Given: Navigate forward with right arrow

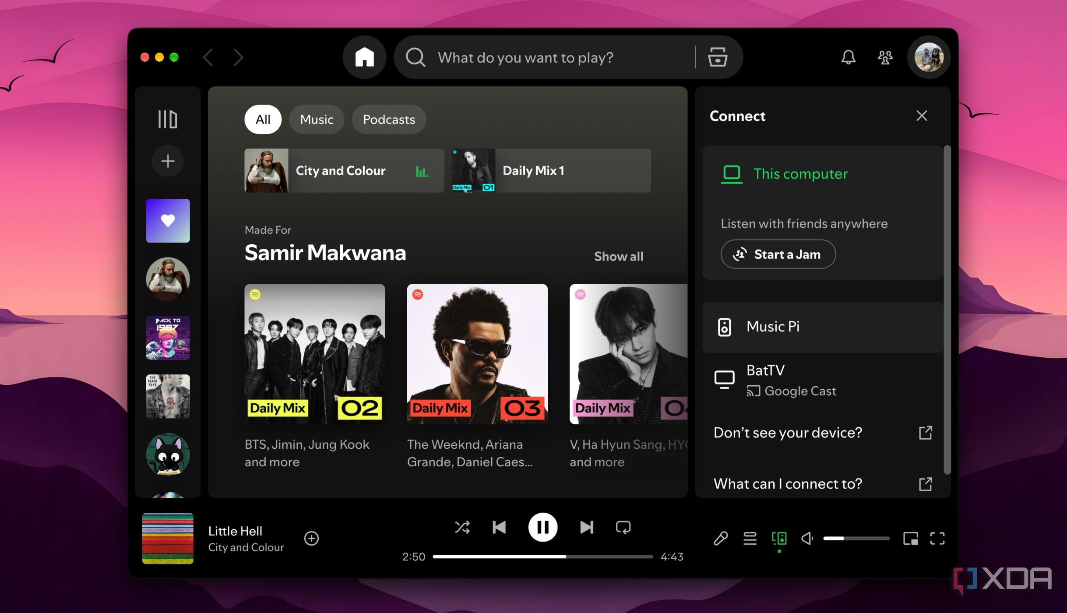Looking at the screenshot, I should [x=238, y=57].
